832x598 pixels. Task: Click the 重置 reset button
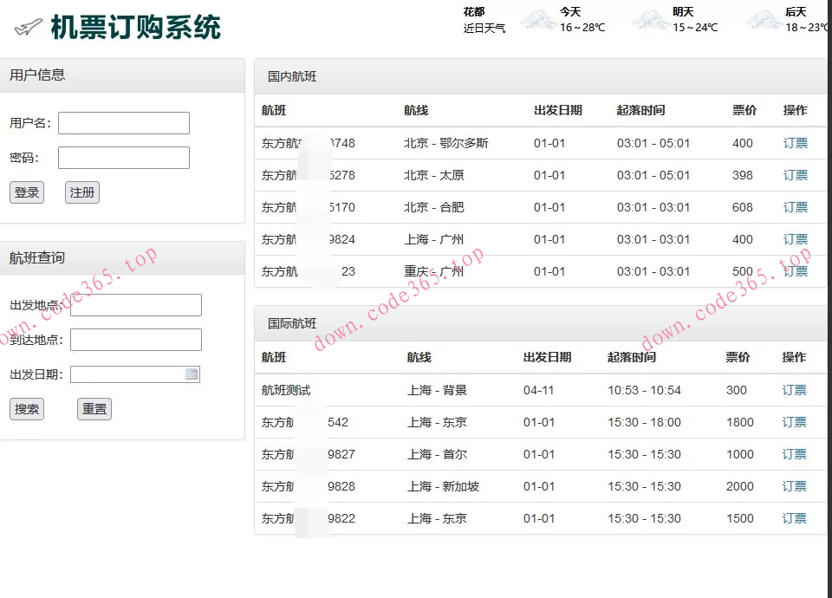pyautogui.click(x=94, y=408)
